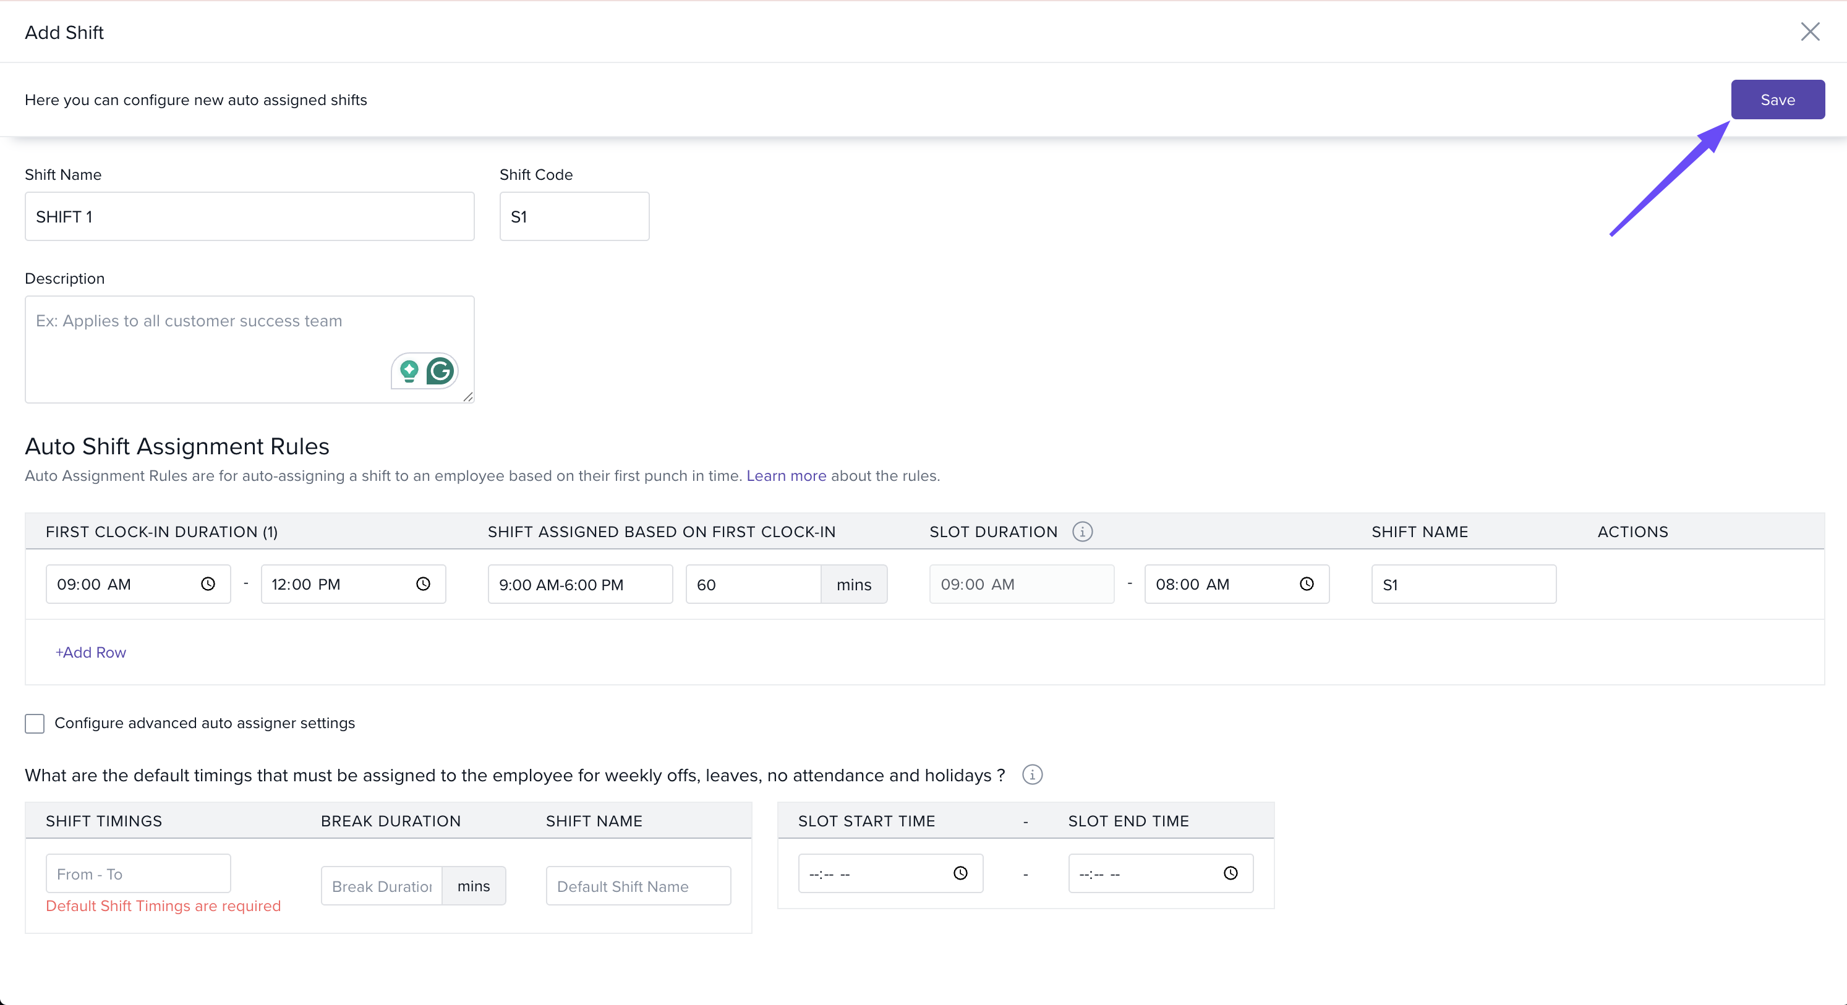Image resolution: width=1847 pixels, height=1005 pixels.
Task: Open the clock picker for 08:00 AM slot end
Action: [x=1307, y=584]
